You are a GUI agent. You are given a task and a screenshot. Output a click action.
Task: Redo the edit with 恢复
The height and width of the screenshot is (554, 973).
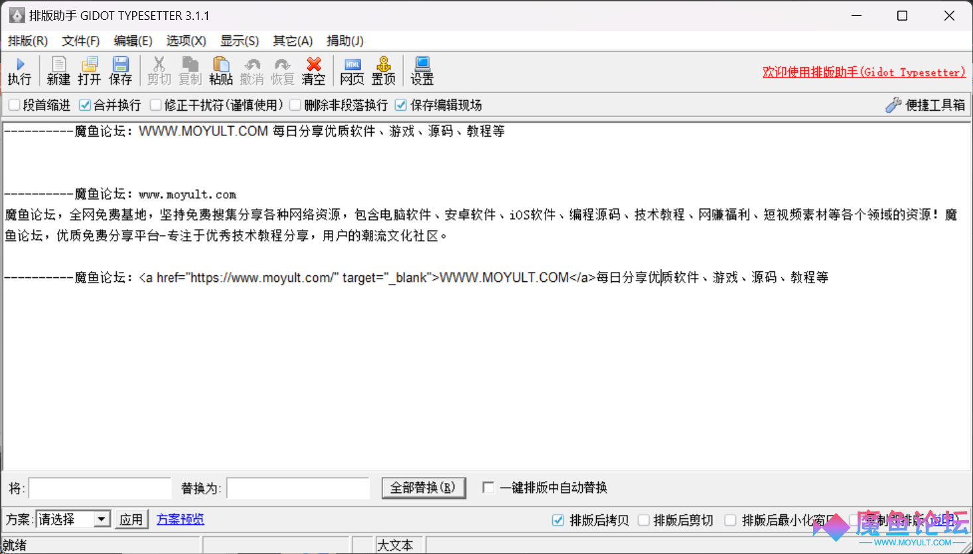tap(282, 71)
